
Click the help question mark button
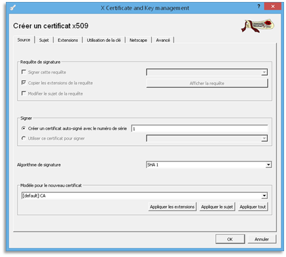[259, 7]
